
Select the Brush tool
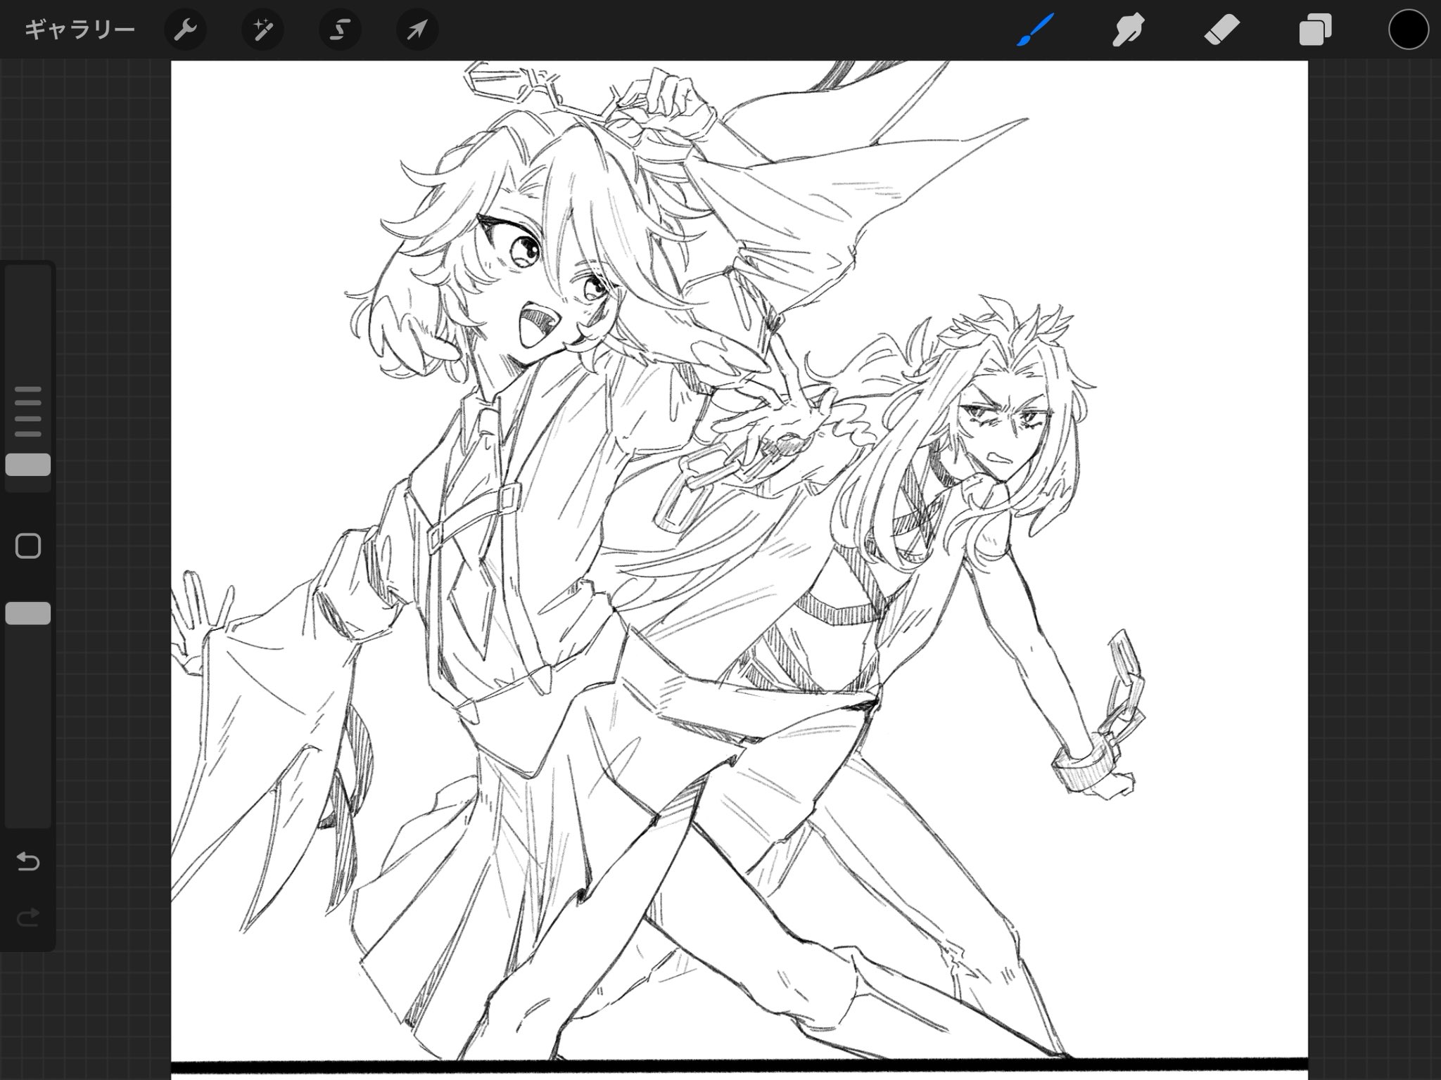tap(1034, 30)
